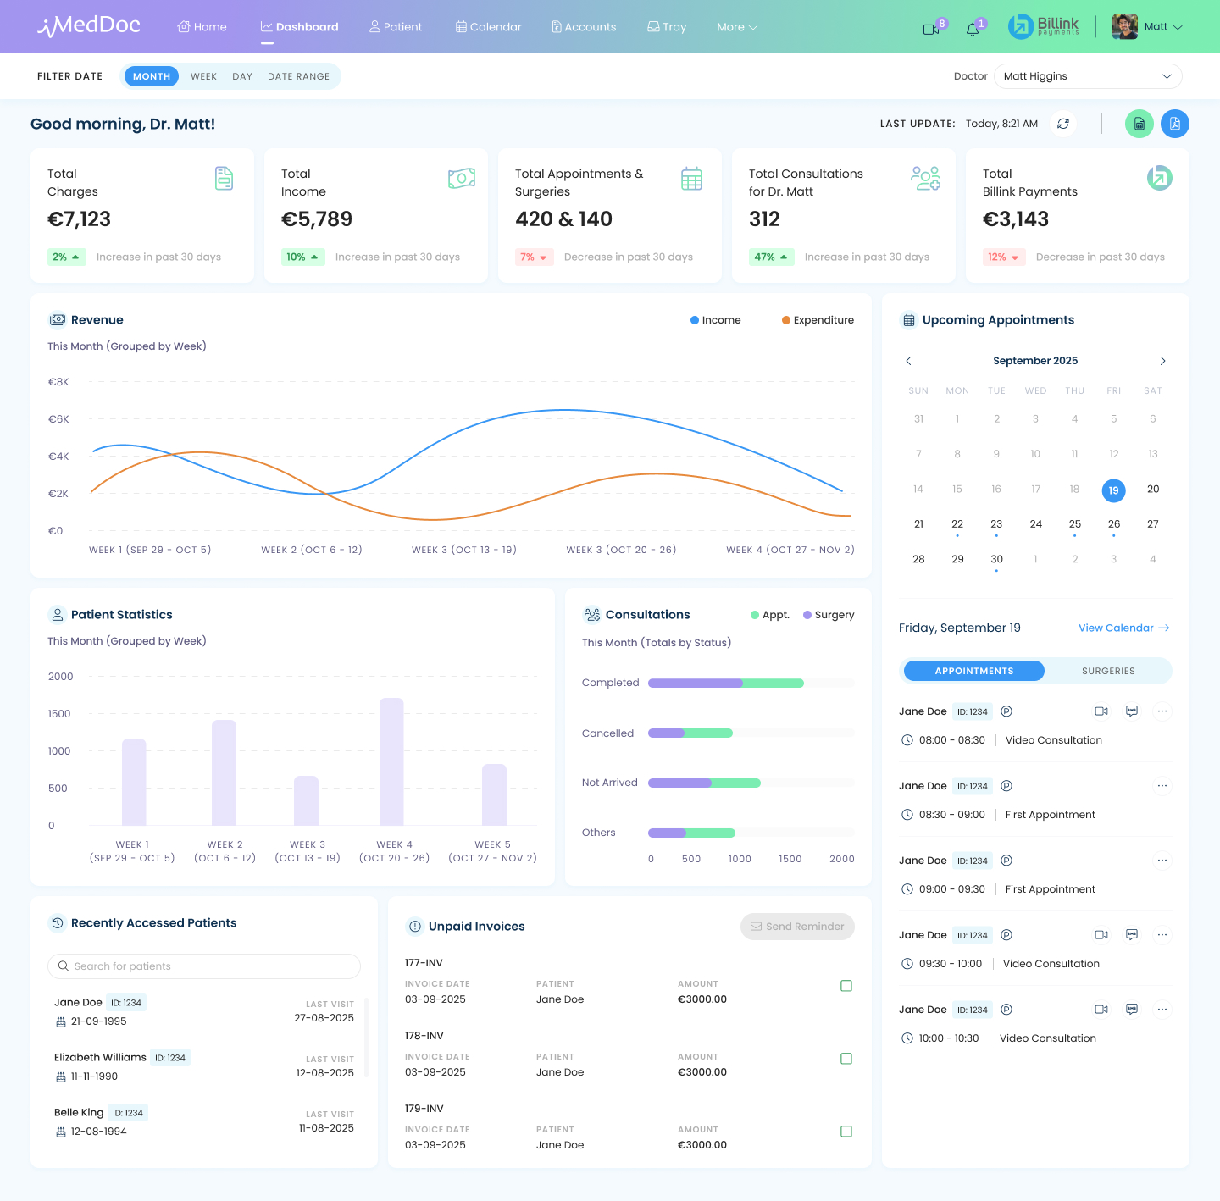The image size is (1220, 1201).
Task: Open the bell notifications icon
Action: pyautogui.click(x=973, y=29)
